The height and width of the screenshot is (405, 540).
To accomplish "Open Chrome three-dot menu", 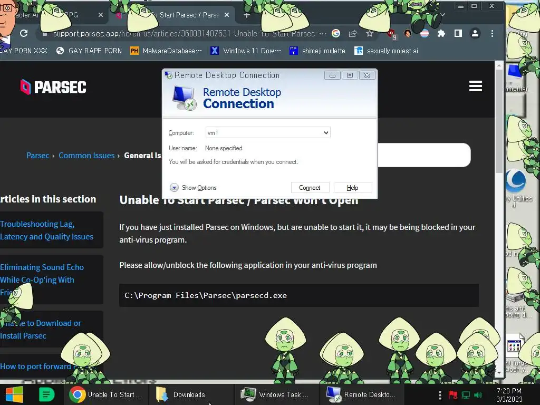I will click(x=492, y=33).
